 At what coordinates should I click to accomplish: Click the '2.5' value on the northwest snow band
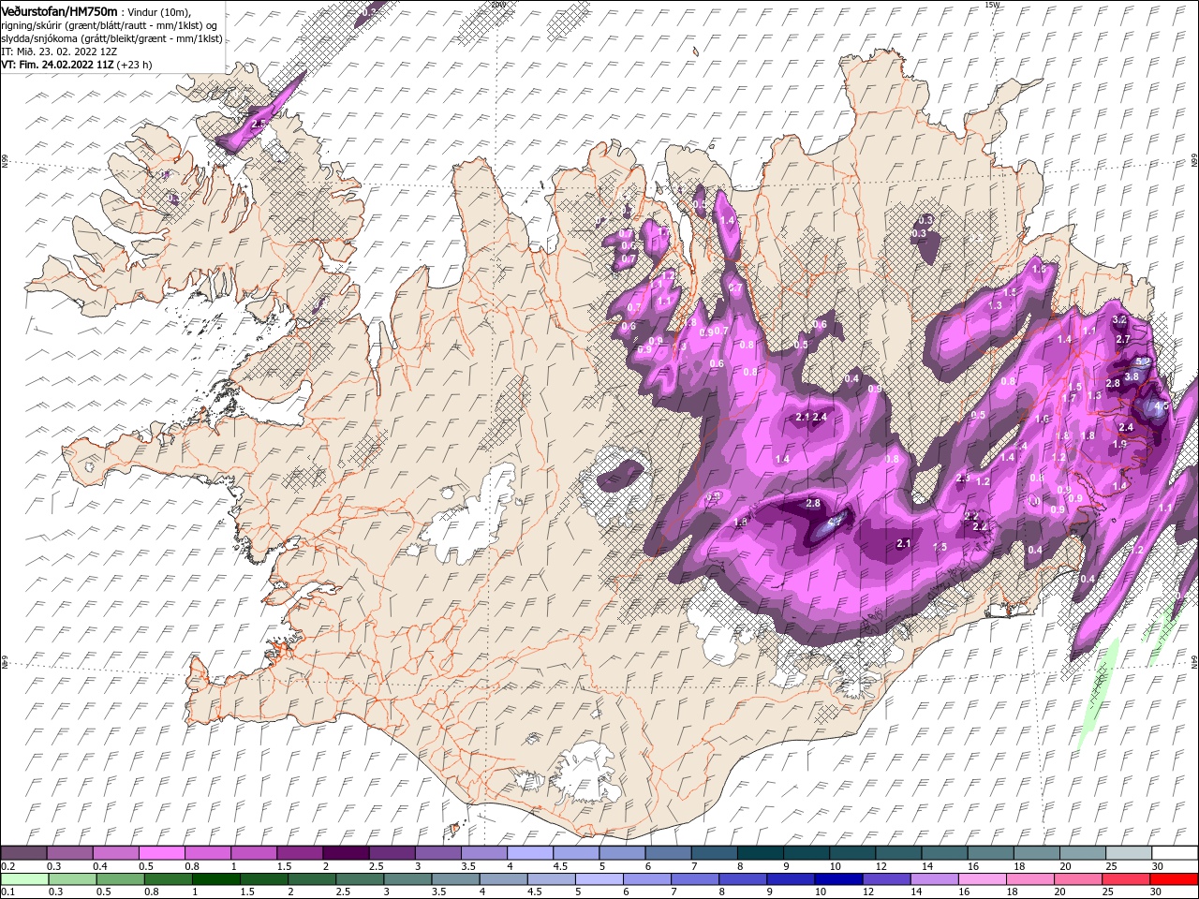(x=259, y=124)
